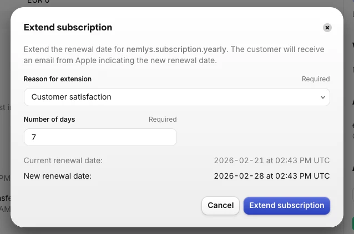Image resolution: width=354 pixels, height=234 pixels.
Task: Click the 'EUR 0' text behind the dialog
Action: click(x=39, y=2)
